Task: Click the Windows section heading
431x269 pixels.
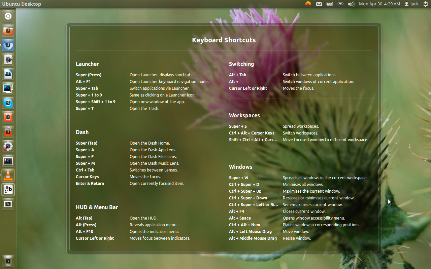Action: coord(241,167)
